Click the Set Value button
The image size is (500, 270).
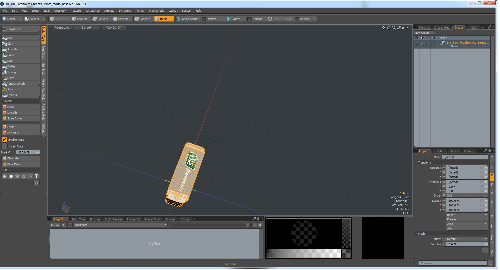click(x=20, y=133)
